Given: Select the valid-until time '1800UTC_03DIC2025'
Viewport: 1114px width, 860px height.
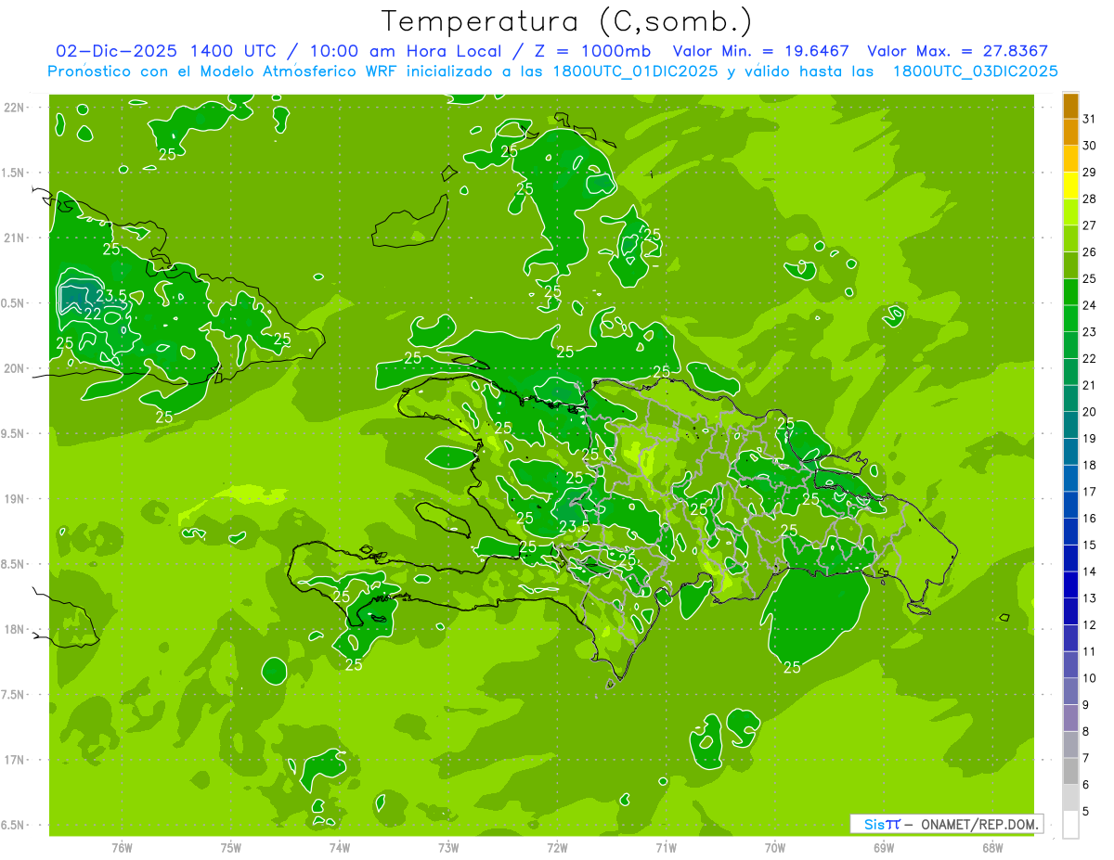Looking at the screenshot, I should 976,71.
